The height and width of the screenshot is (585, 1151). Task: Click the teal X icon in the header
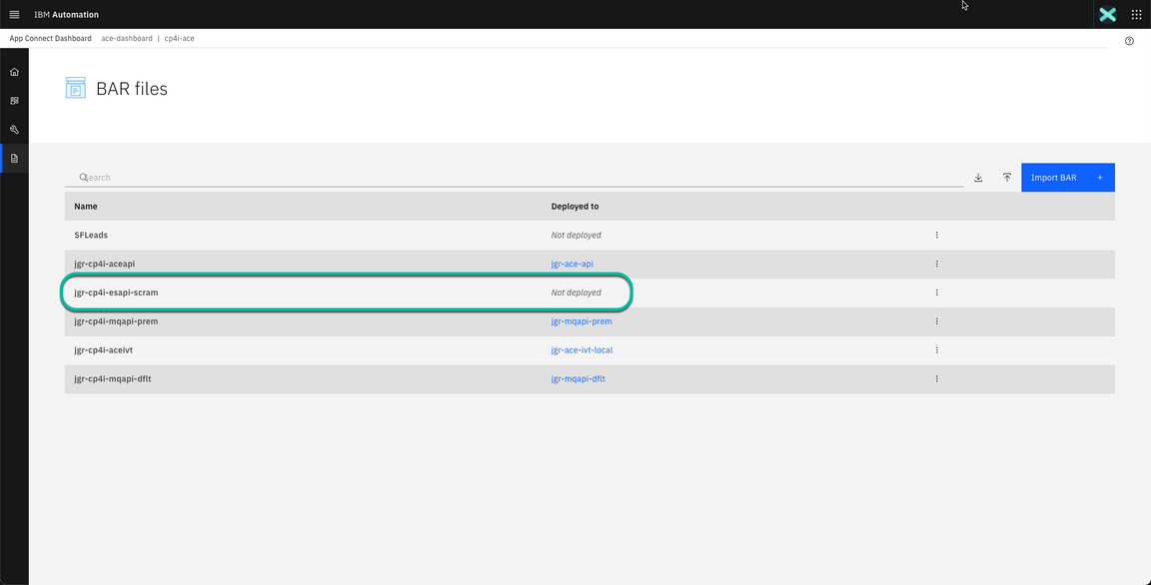(1107, 14)
